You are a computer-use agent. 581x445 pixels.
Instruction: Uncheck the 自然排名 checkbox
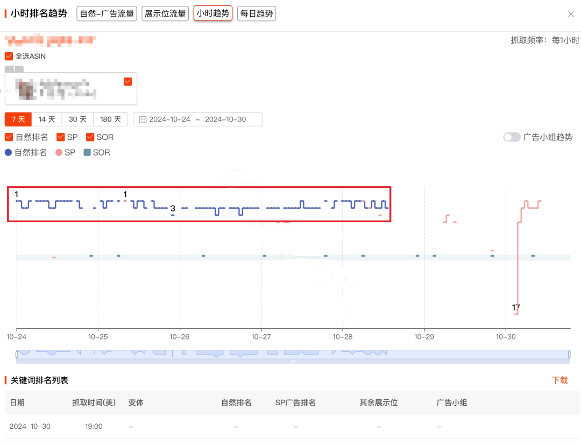8,137
